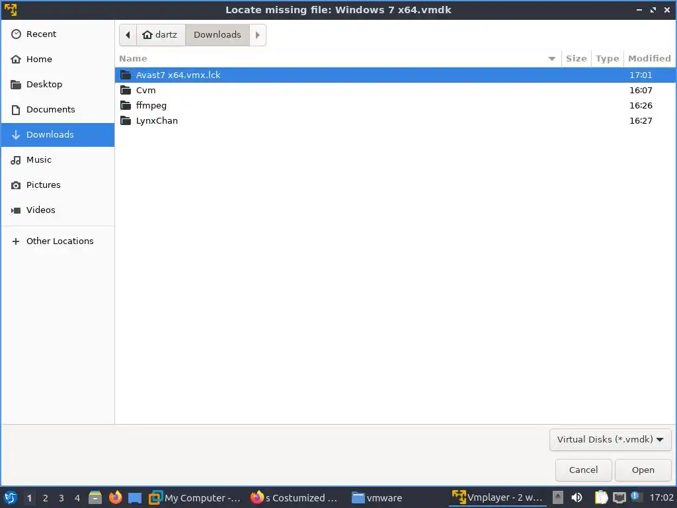Screen dimensions: 677x508
Task: Click the Music note icon
Action: 16,160
